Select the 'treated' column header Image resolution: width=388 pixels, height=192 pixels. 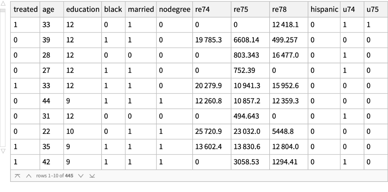[25, 10]
